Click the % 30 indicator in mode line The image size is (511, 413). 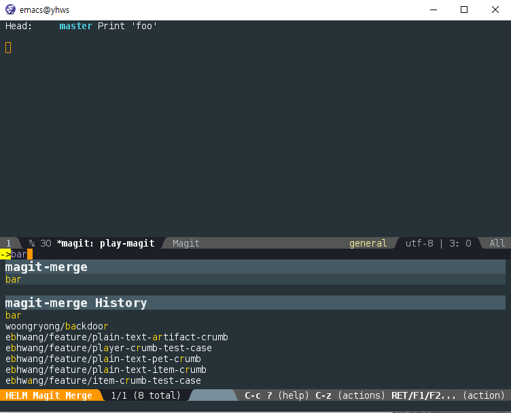point(40,243)
